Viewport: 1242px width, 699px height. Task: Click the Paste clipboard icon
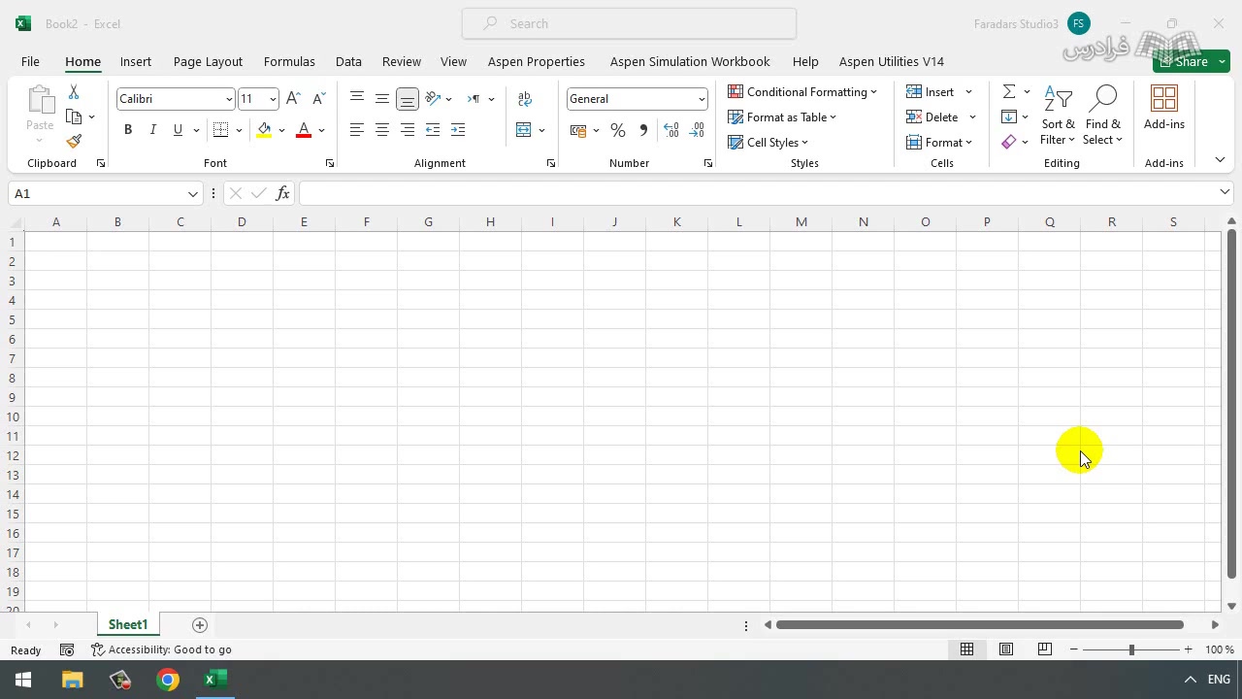(40, 100)
